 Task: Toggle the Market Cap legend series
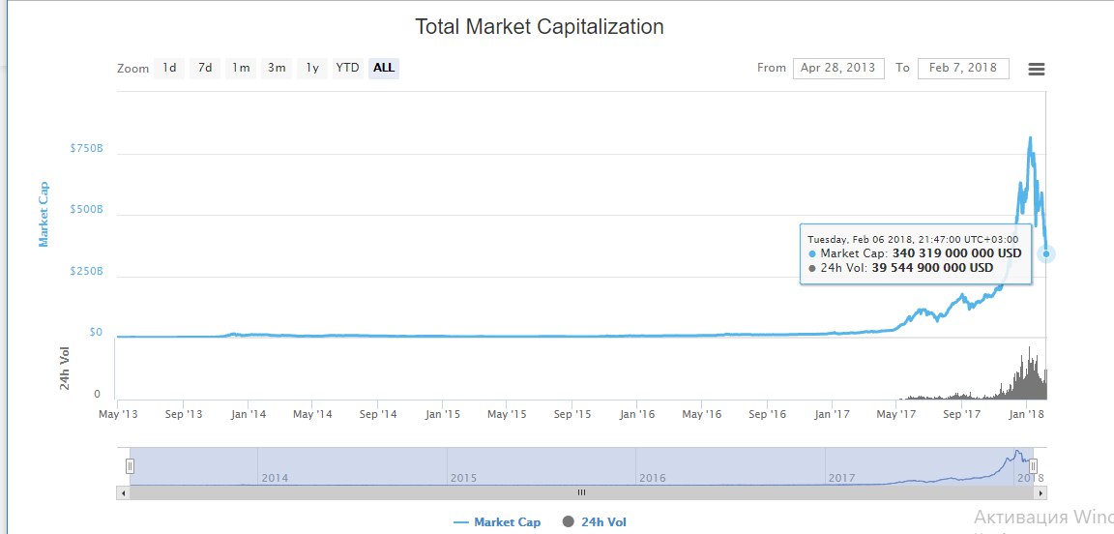coord(497,522)
